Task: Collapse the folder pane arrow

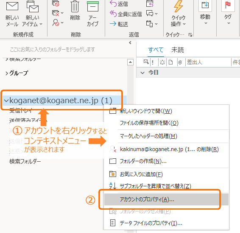Action: tap(130, 42)
